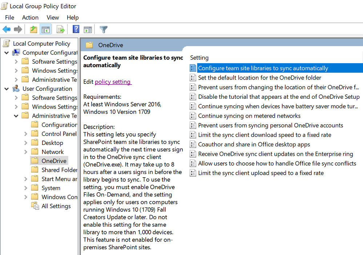
Task: Select Set the default location for OneDrive folder
Action: [259, 78]
